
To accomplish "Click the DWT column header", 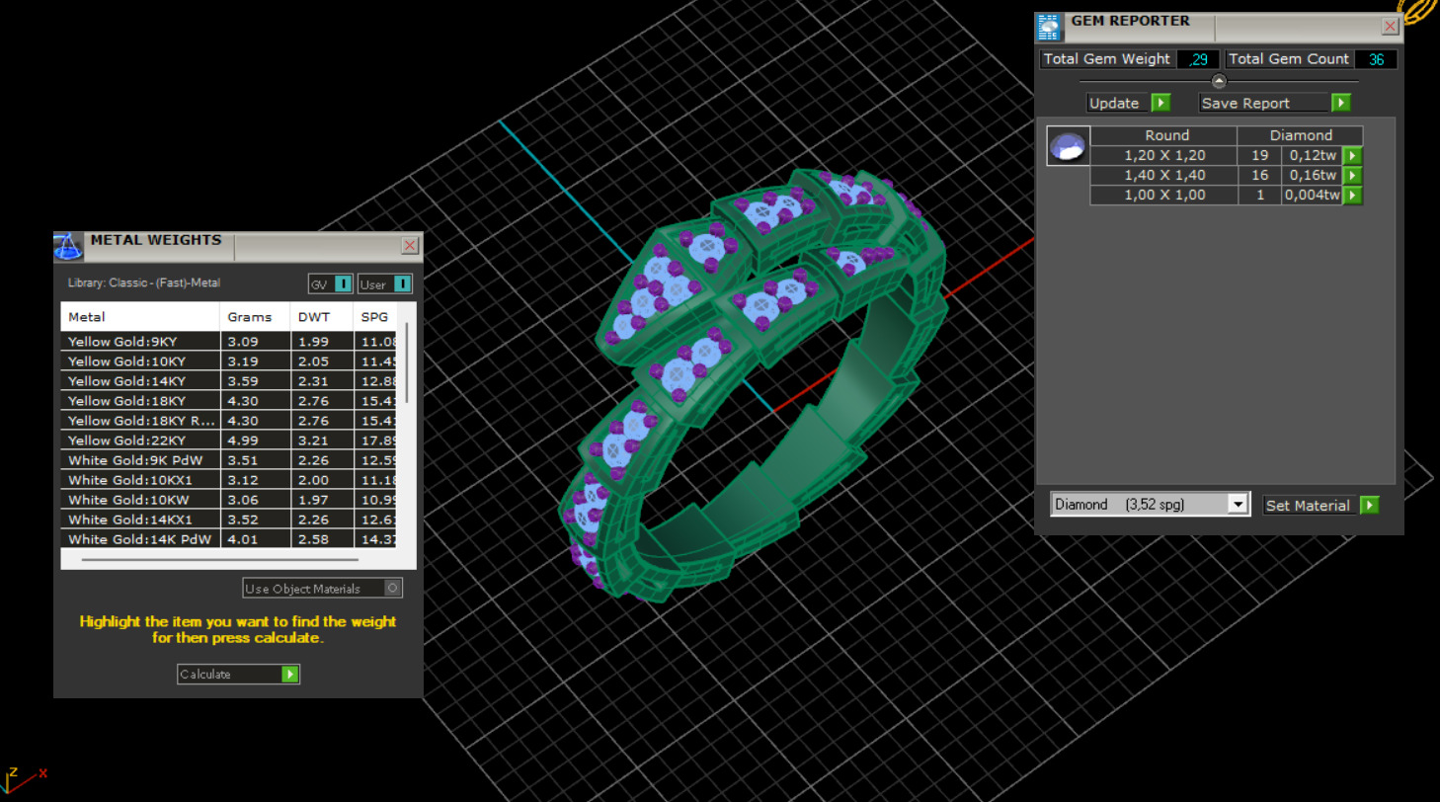I will [322, 317].
